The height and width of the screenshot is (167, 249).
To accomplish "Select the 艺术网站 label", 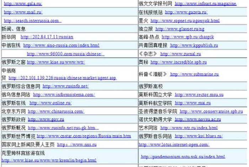I will coord(148,128).
